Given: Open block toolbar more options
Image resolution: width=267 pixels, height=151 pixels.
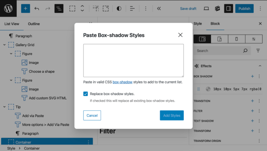Looking at the screenshot, I should tap(146, 8).
